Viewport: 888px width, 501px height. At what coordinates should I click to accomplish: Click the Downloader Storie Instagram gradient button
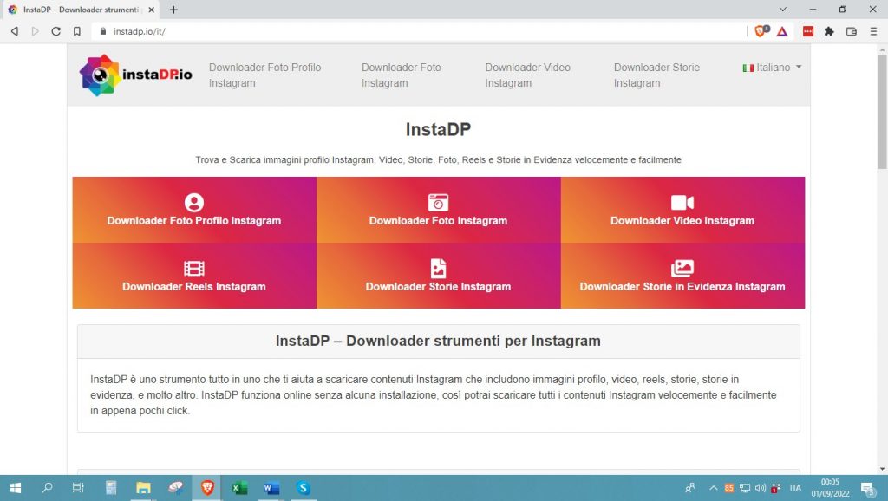[x=438, y=276]
